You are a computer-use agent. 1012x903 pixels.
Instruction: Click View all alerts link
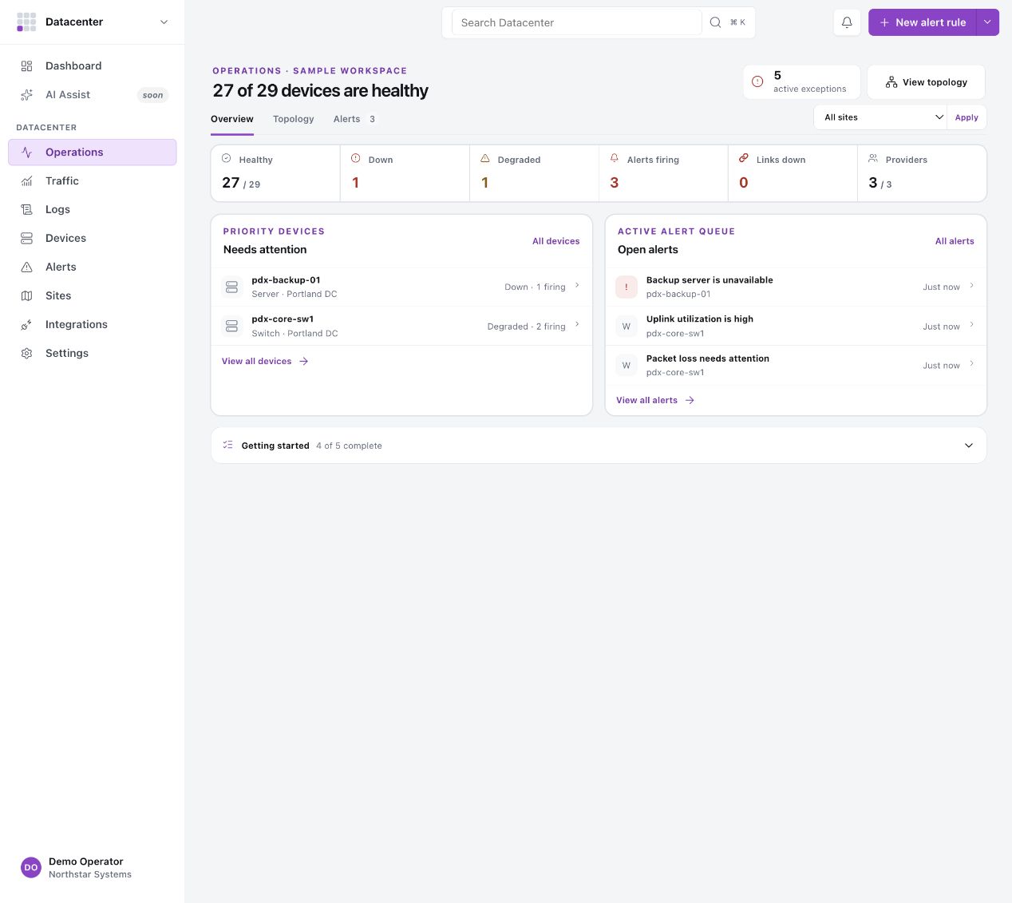[655, 401]
